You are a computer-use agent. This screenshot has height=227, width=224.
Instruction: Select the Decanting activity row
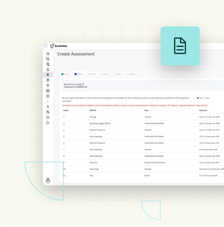coord(94,169)
